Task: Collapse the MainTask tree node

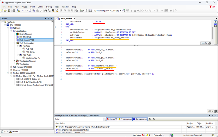Action: tap(18, 46)
